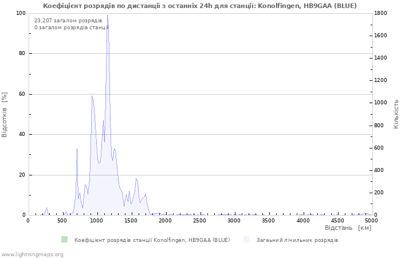Screen dimensions: 401x258
Task: Click the 2500 tick on the distance axis
Action: 200,220
